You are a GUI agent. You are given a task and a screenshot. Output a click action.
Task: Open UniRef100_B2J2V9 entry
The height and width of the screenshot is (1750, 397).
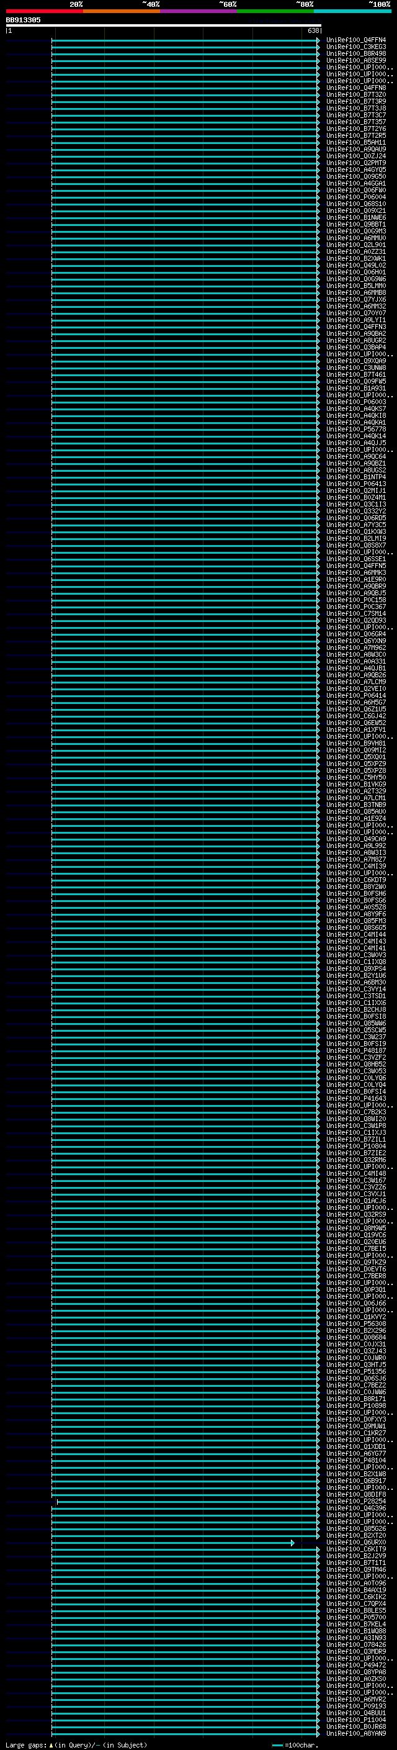[x=355, y=1556]
